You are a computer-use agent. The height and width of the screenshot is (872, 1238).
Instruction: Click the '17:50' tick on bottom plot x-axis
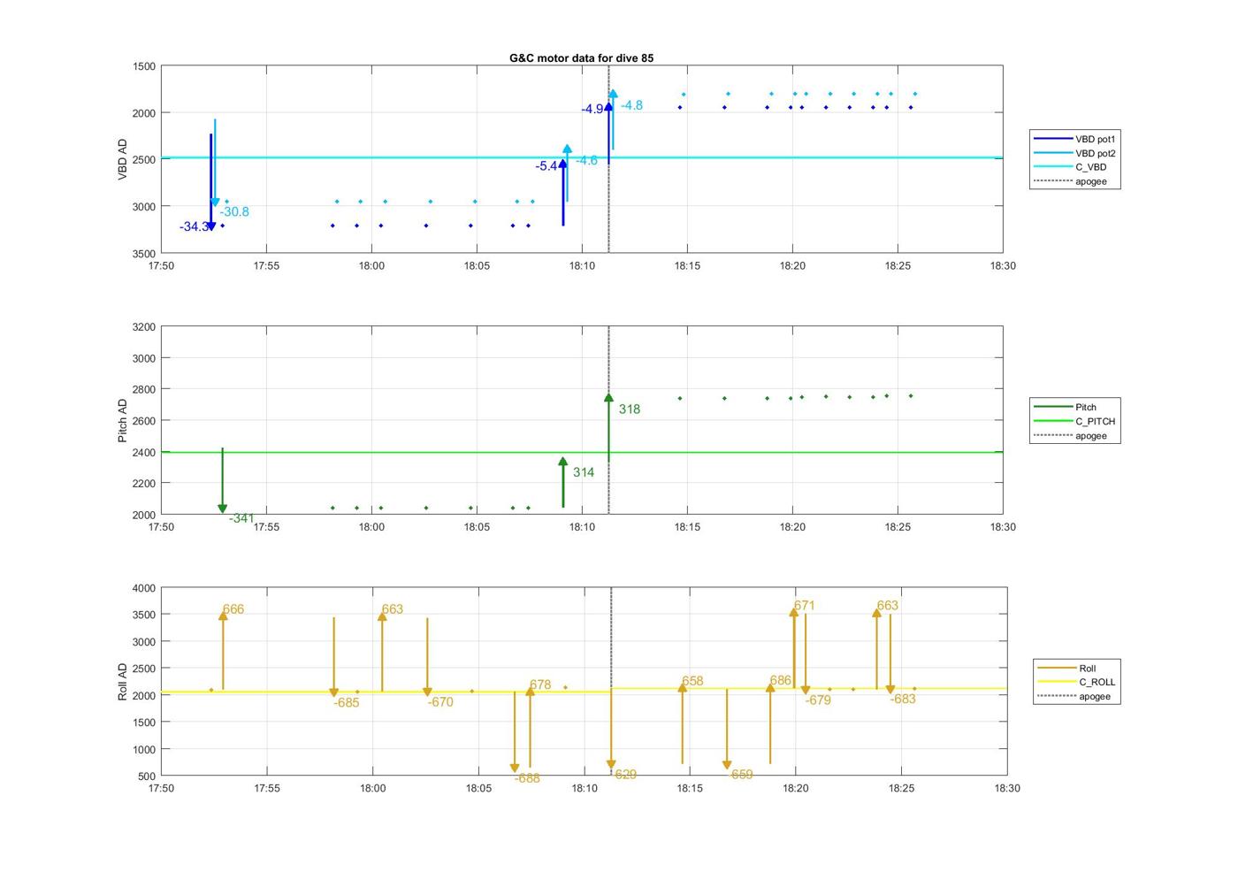click(161, 788)
